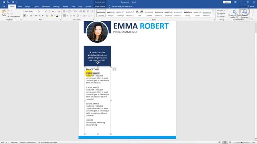Toggle Align Left for the paragraph
Screen dimensions: 257x144
[x=64, y=16]
